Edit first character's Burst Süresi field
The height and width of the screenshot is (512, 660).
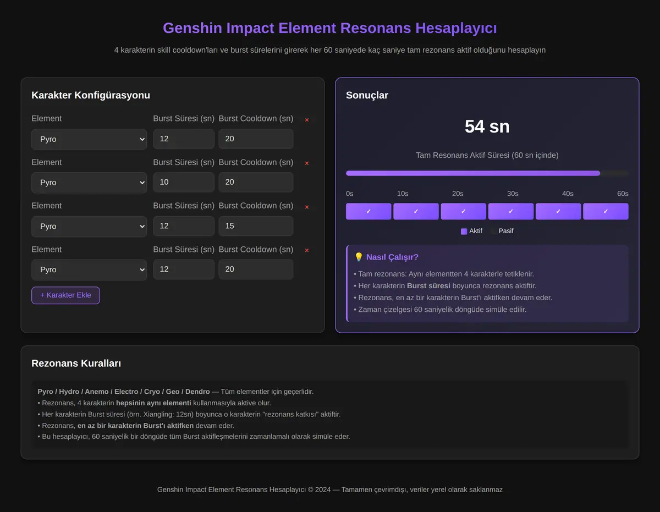coord(184,139)
